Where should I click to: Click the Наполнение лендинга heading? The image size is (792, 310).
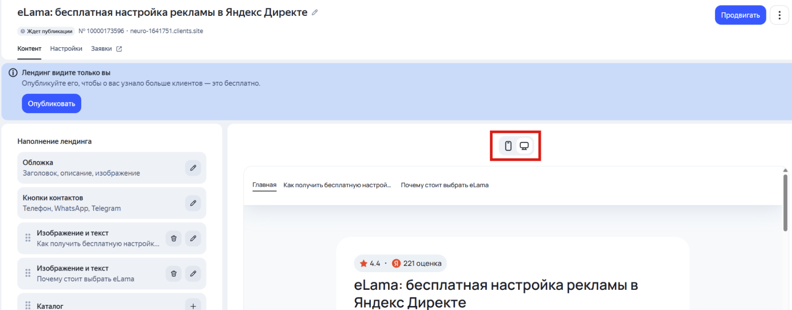pyautogui.click(x=54, y=141)
